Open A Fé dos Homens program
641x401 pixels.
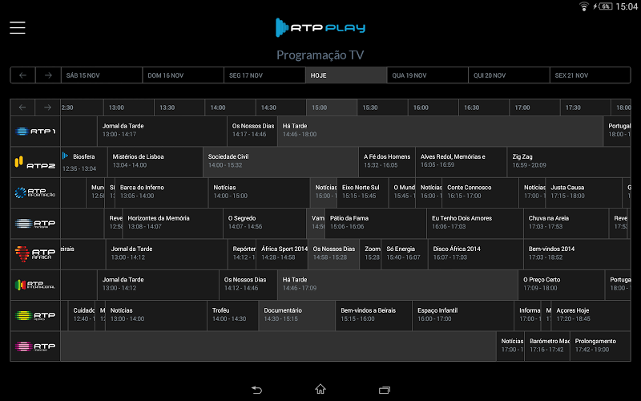tap(387, 163)
